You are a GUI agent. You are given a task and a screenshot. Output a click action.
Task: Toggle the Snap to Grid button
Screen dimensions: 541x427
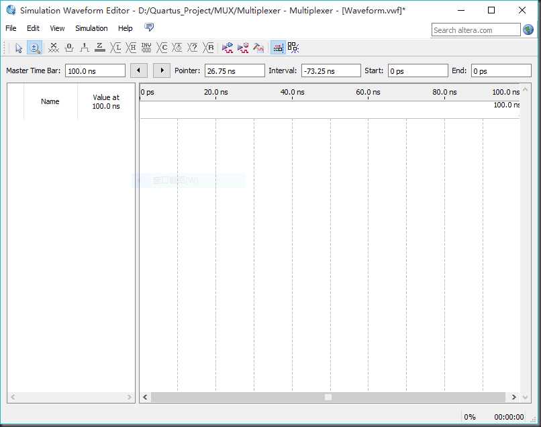tap(278, 48)
